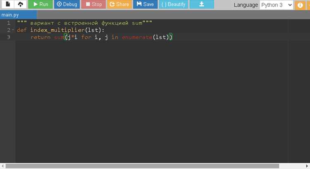This screenshot has height=169, width=310.
Task: Switch to the main.py tab
Action: [x=18, y=15]
